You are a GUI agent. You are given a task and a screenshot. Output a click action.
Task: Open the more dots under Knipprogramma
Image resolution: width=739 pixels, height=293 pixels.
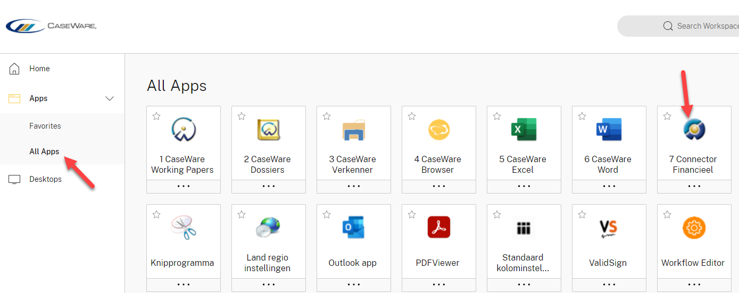[x=184, y=284]
